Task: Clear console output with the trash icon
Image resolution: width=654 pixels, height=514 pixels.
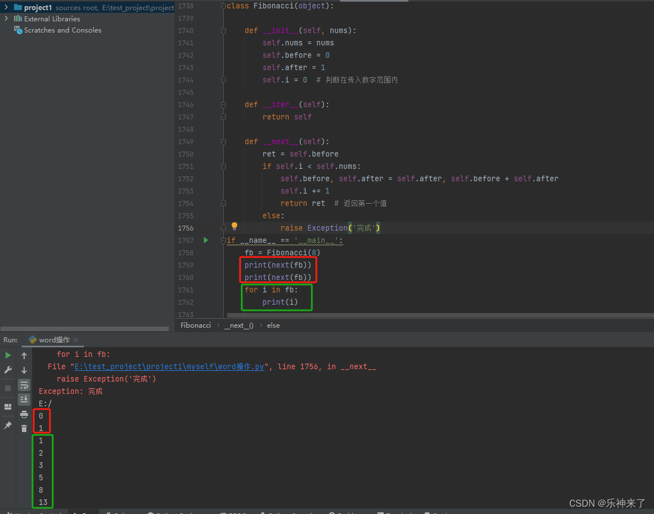Action: coord(24,429)
